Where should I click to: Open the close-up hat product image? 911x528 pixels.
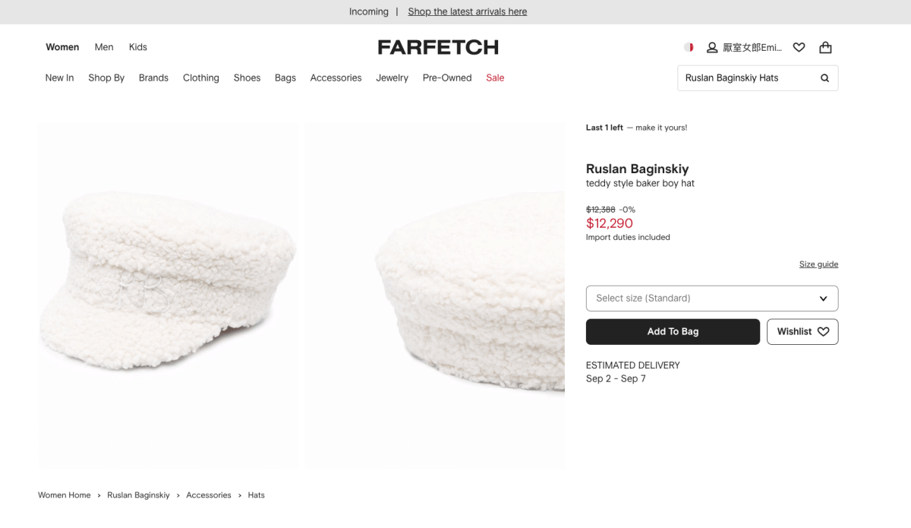click(x=435, y=295)
